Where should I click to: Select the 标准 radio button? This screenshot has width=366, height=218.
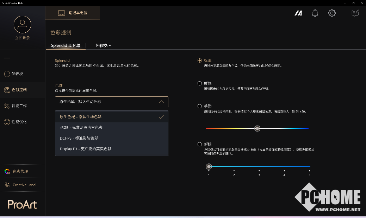(x=200, y=60)
